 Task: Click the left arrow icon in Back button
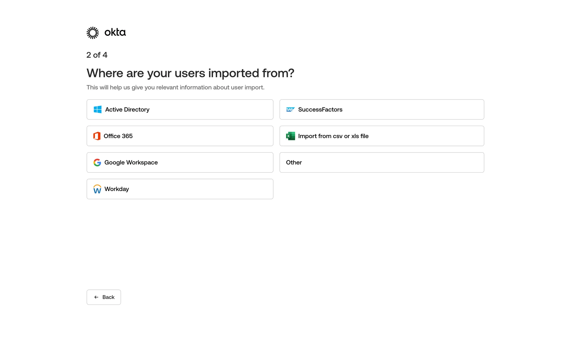tap(96, 297)
